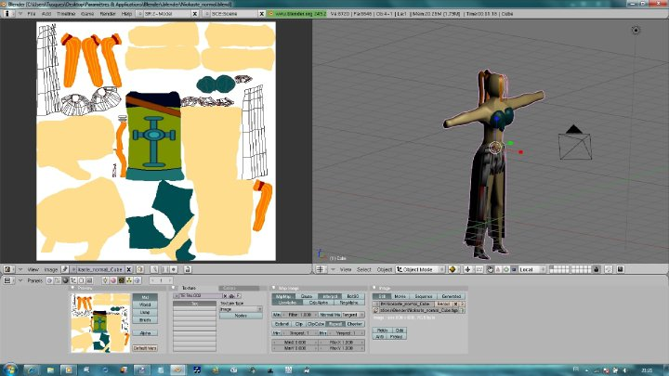The image size is (669, 376).
Task: Open the Add menu
Action: pyautogui.click(x=46, y=14)
